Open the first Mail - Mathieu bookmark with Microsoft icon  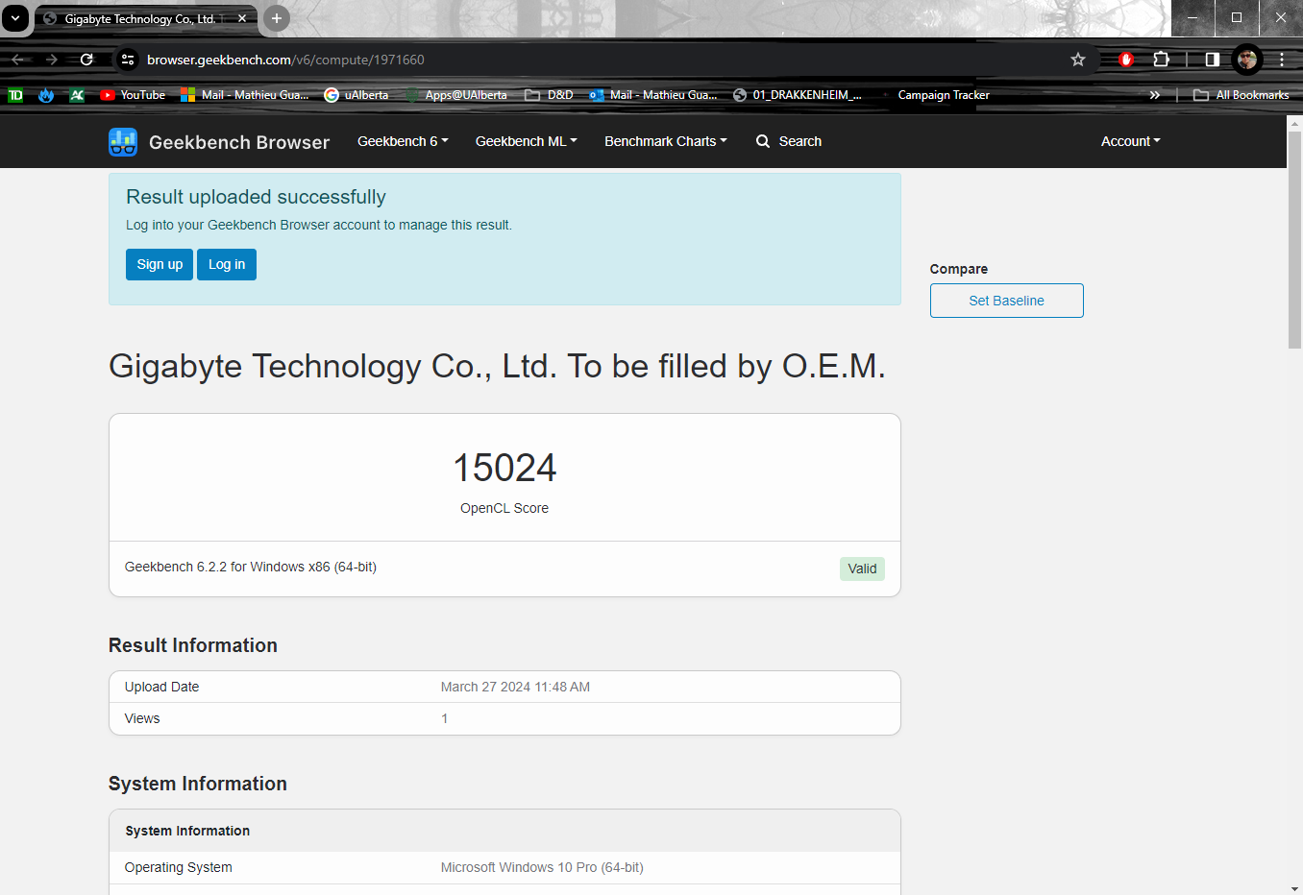[245, 95]
